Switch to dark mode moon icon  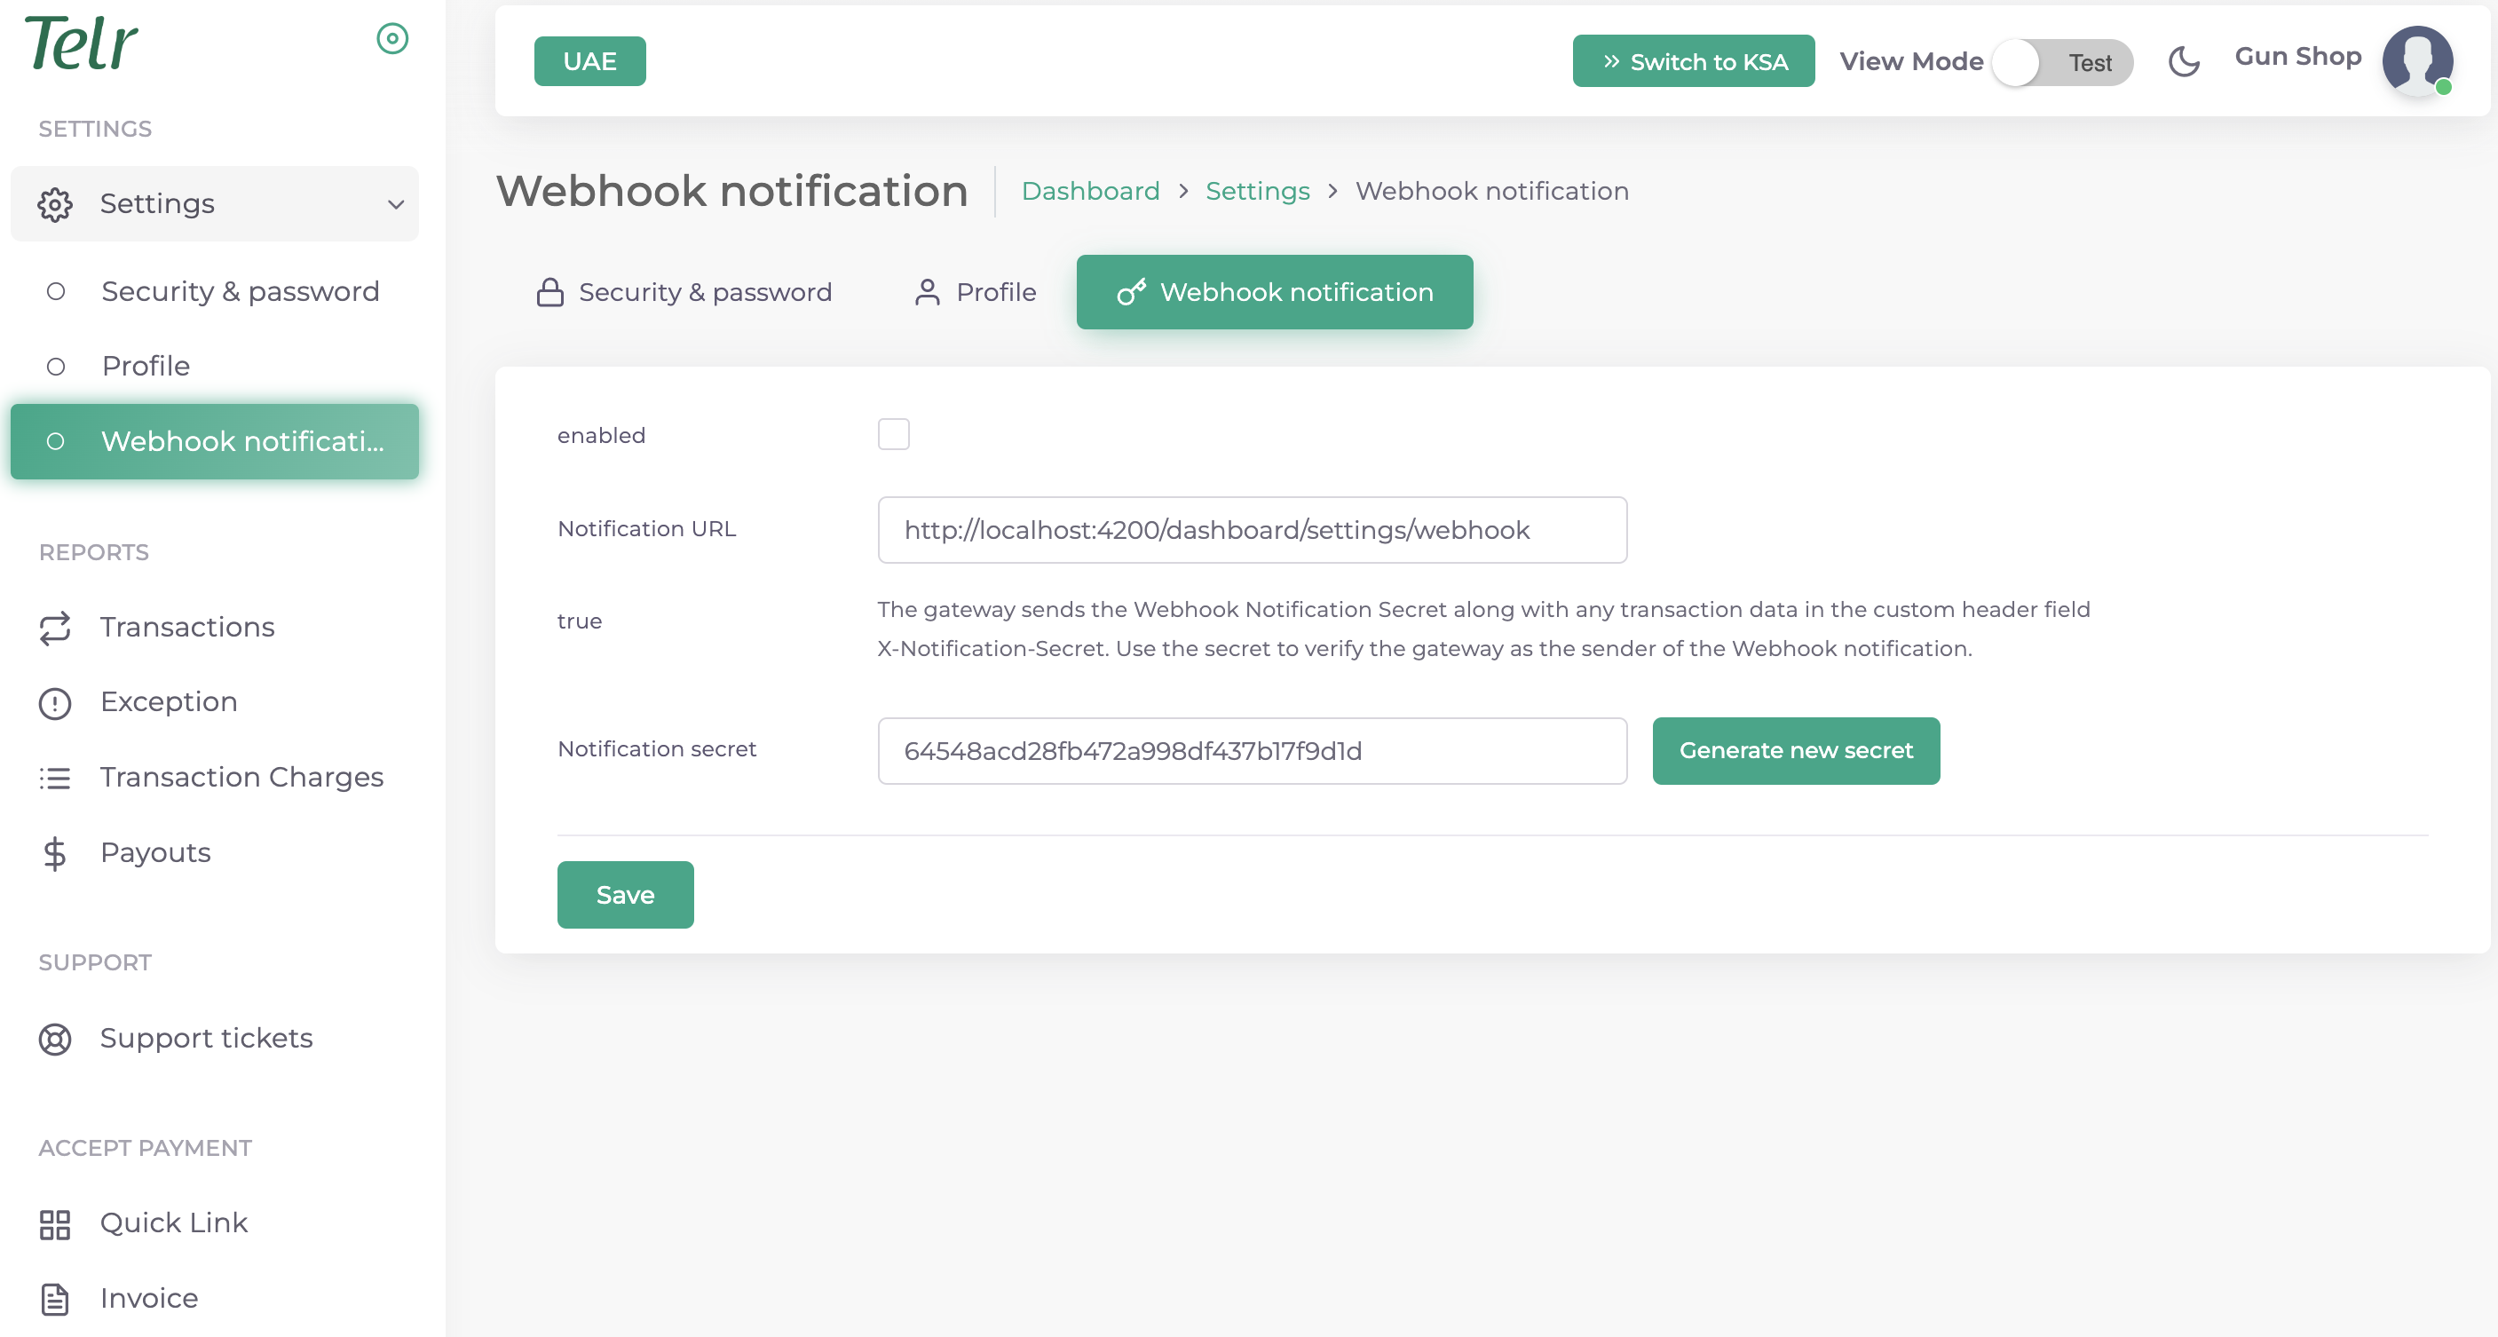tap(2183, 62)
